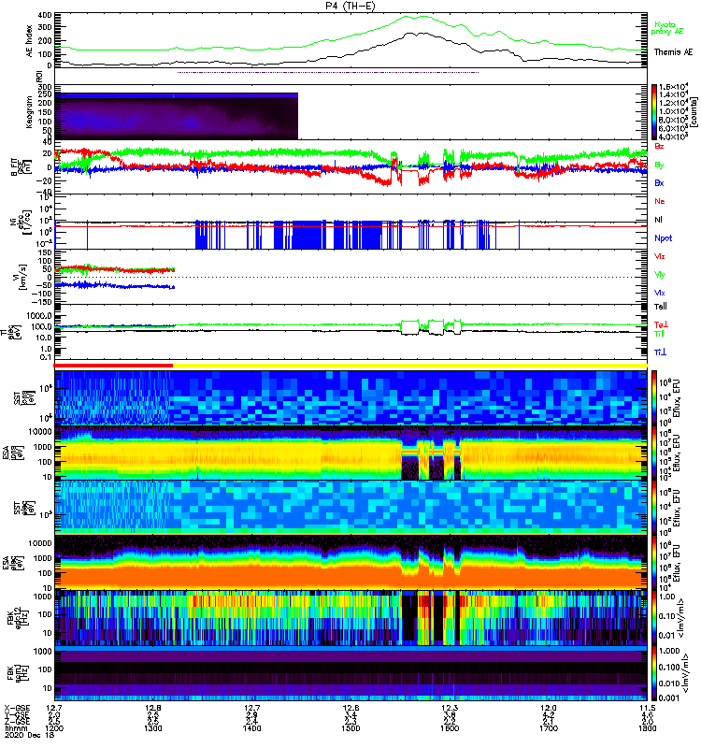
Task: Click the plot title P4 (TH-E)
Action: [x=350, y=6]
